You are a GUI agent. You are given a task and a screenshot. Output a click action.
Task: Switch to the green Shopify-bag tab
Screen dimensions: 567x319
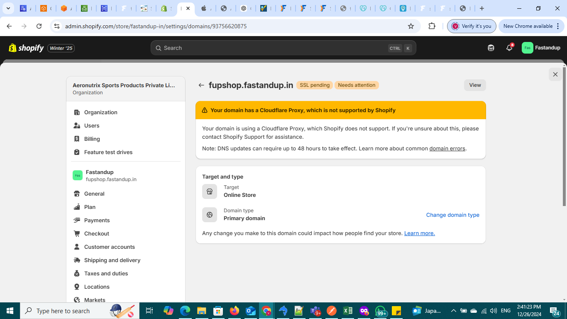point(164,8)
